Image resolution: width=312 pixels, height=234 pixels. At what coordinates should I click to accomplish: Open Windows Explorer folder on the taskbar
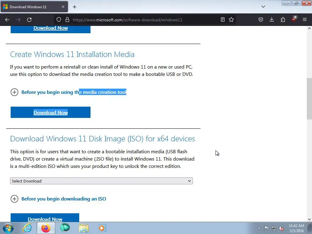pyautogui.click(x=84, y=228)
